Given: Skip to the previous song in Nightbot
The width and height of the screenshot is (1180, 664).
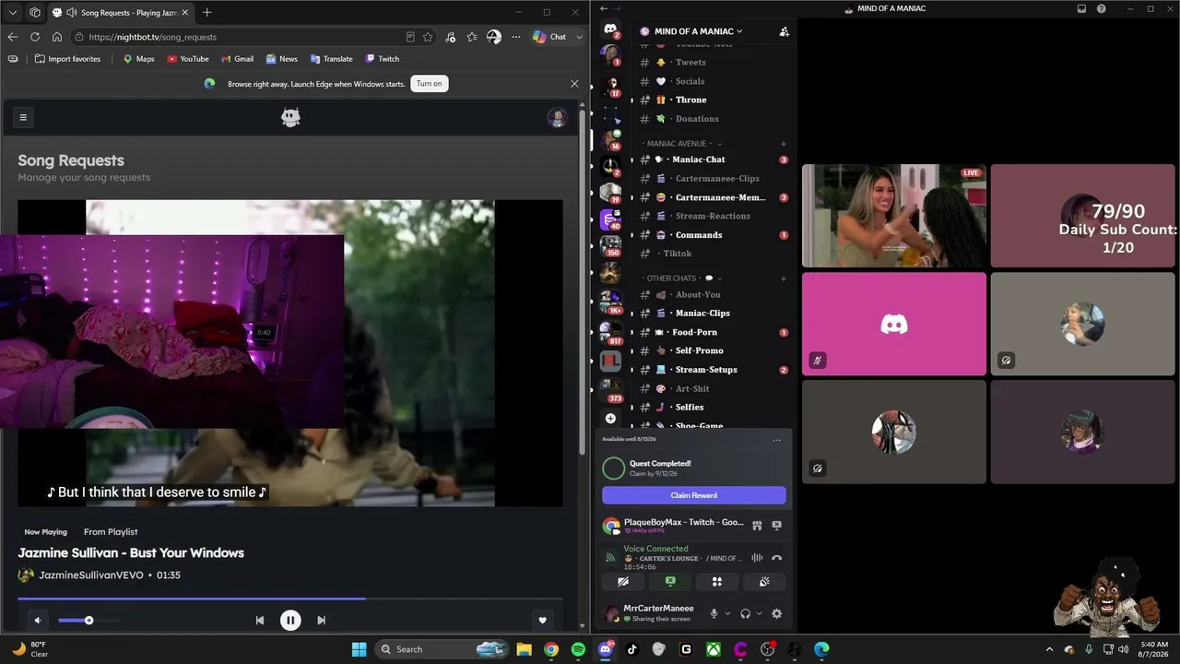Looking at the screenshot, I should (260, 621).
